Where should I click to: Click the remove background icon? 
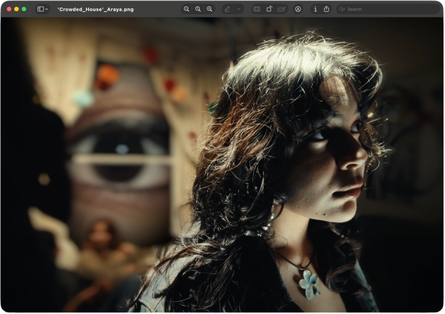257,9
